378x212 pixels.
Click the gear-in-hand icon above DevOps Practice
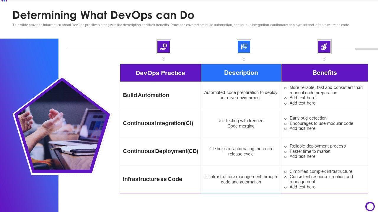tap(164, 47)
